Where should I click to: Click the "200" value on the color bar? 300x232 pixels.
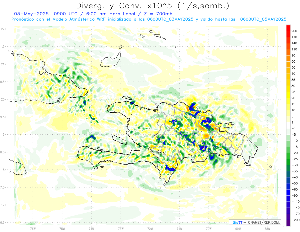(x=294, y=31)
